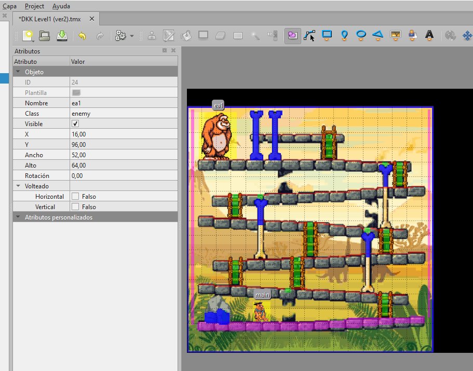Select the Insert Ellipse tool
The width and height of the screenshot is (473, 371).
click(x=361, y=35)
